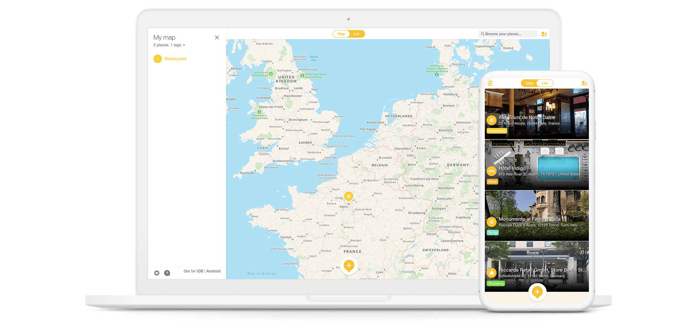This screenshot has height=330, width=694.
Task: Open the hamburger menu on phone
Action: 490,83
